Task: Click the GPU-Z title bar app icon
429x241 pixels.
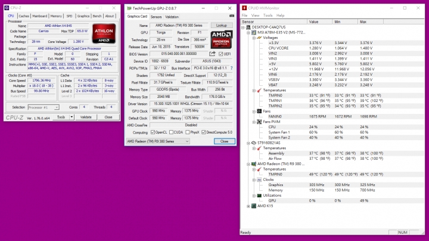Action: click(x=129, y=8)
